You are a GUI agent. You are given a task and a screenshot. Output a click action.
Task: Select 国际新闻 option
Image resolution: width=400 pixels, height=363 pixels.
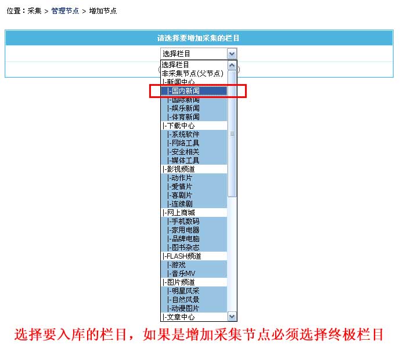183,100
